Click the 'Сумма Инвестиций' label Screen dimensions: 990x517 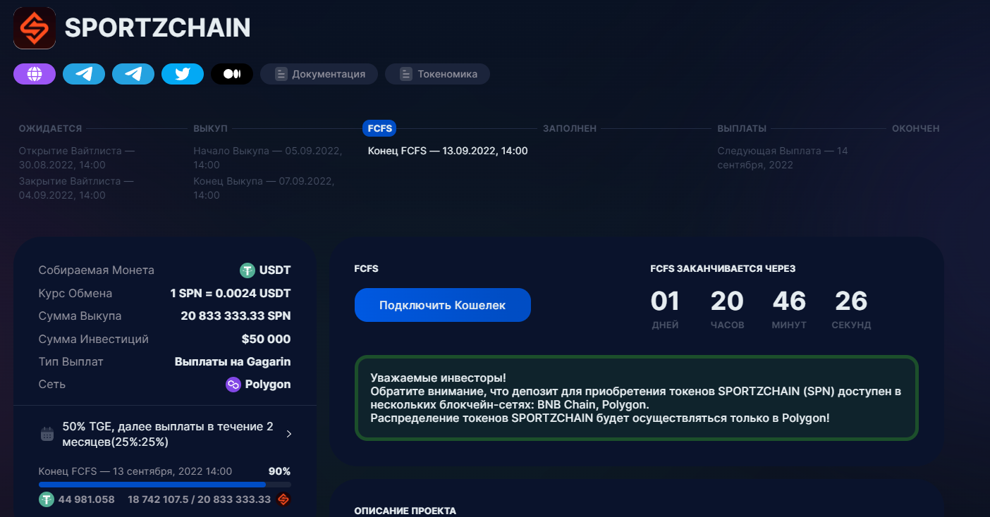[94, 340]
